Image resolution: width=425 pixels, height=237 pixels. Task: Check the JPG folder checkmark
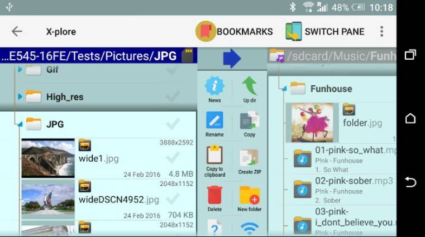[173, 124]
